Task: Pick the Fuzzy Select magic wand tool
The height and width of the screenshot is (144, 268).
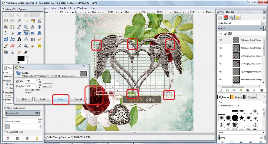Action: pyautogui.click(x=26, y=21)
